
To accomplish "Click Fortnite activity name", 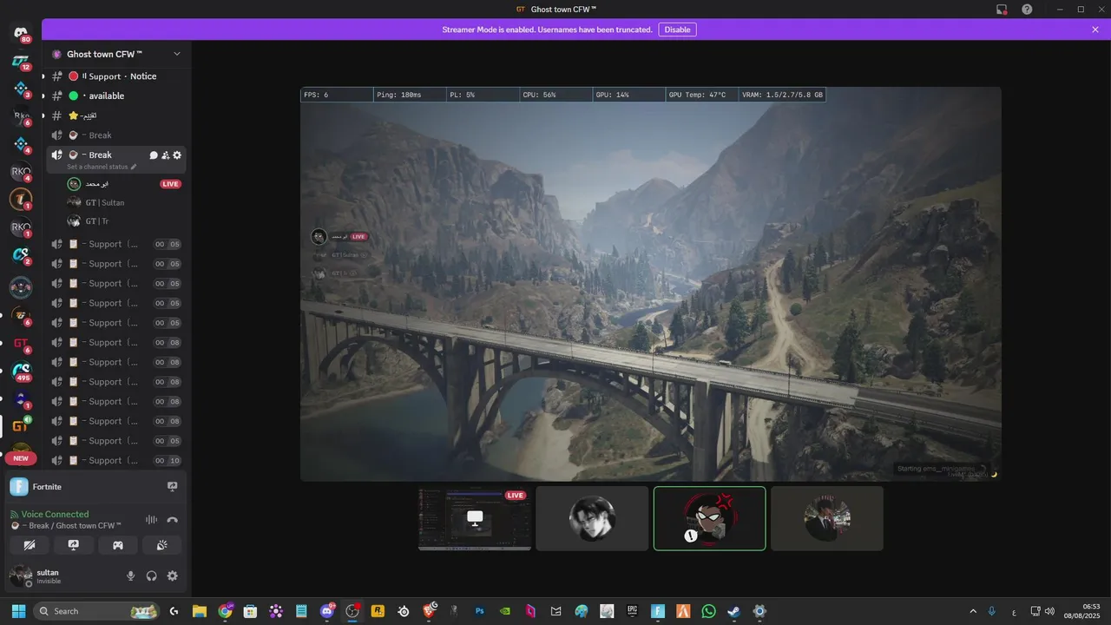I will 47,487.
